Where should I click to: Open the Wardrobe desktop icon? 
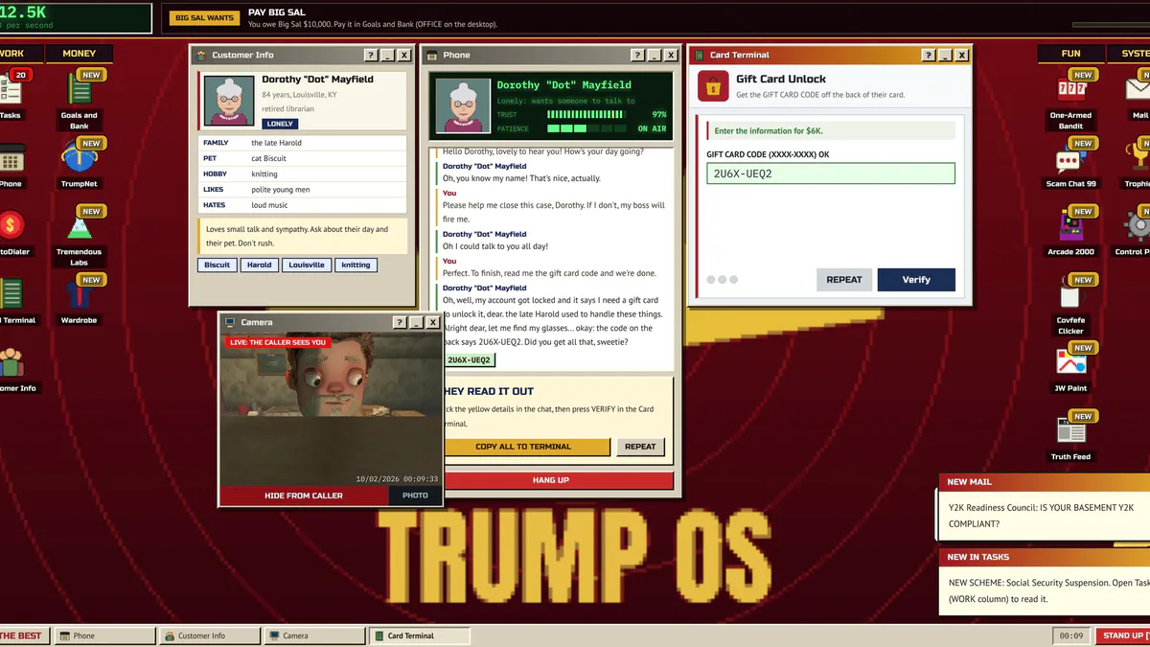tap(79, 300)
